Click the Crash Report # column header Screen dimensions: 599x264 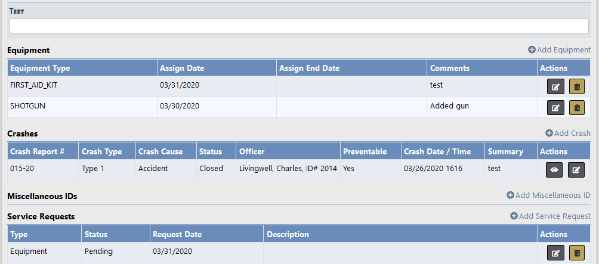pos(37,151)
